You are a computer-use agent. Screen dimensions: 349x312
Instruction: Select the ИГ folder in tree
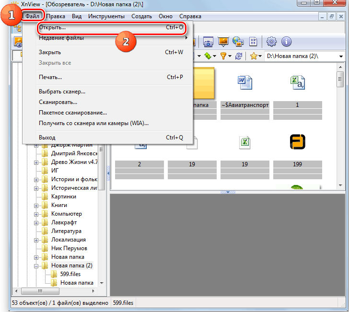(55, 171)
